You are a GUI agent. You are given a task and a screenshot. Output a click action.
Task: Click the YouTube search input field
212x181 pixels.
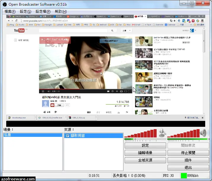[73, 31]
